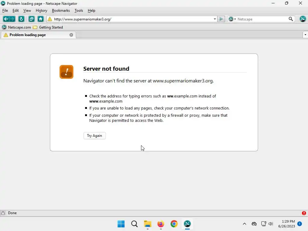The width and height of the screenshot is (308, 231).
Task: Click the OneDrive cloud tray icon
Action: (x=254, y=224)
